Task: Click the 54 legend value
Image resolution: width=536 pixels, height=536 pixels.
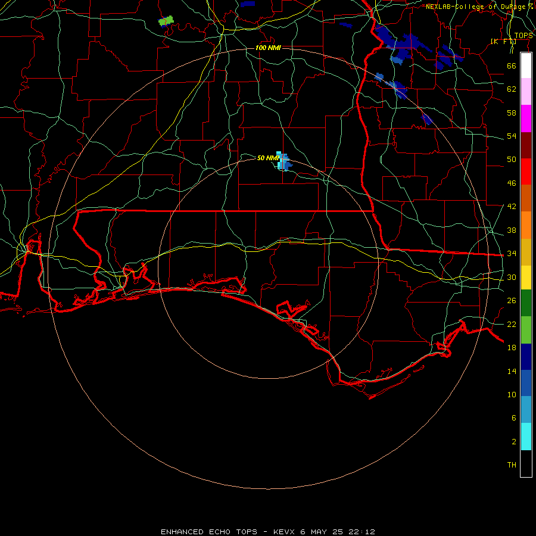Action: (x=512, y=136)
